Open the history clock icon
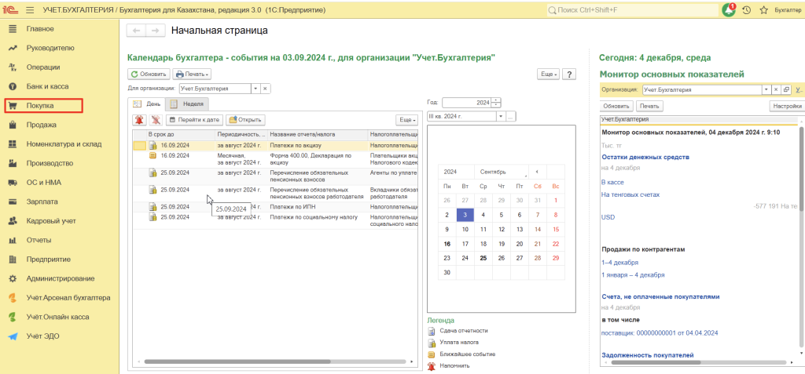This screenshot has height=374, width=805. 746,10
